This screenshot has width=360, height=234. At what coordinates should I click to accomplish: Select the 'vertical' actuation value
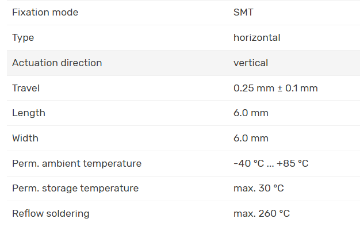point(251,63)
